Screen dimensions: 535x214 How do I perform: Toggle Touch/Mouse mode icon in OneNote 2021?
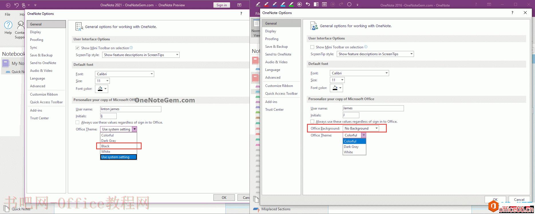click(x=24, y=5)
